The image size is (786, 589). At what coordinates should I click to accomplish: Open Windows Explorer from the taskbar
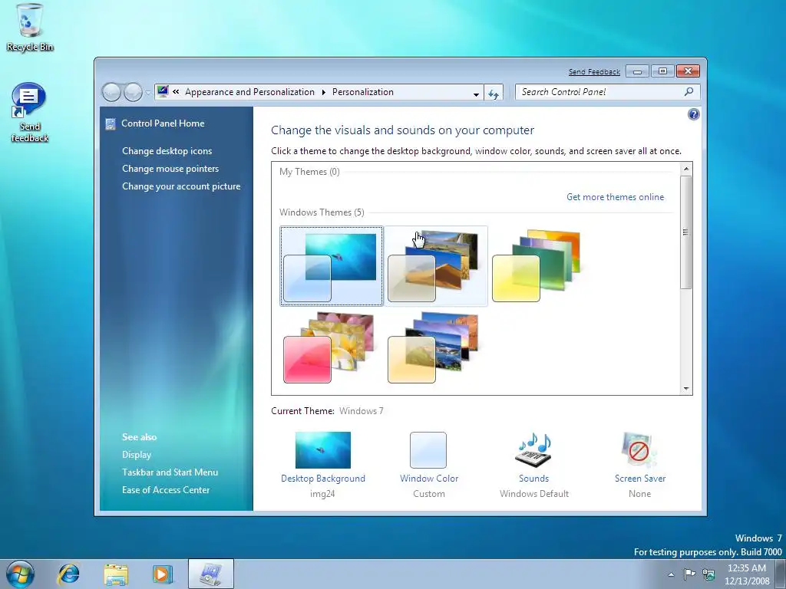click(x=115, y=574)
